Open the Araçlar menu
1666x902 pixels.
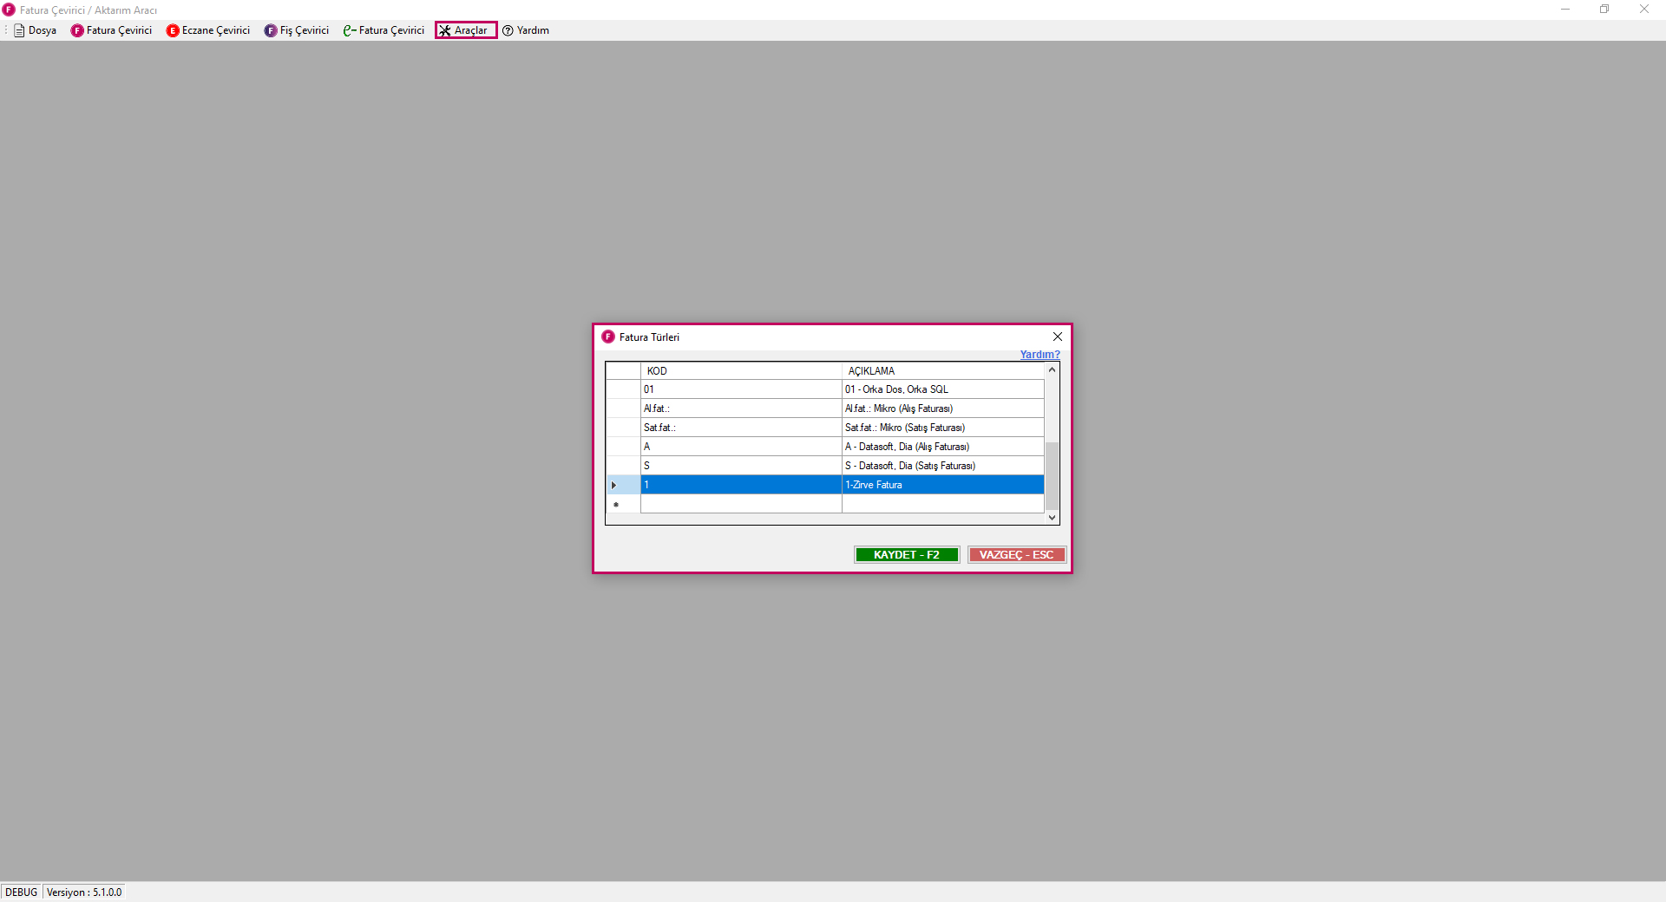point(465,30)
